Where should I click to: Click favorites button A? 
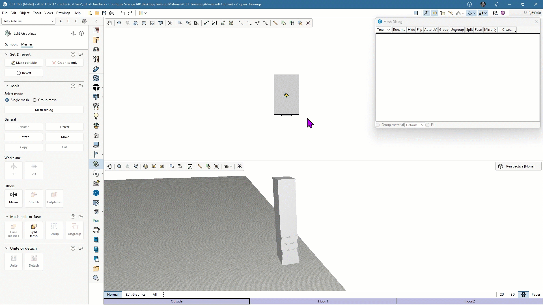pyautogui.click(x=61, y=21)
